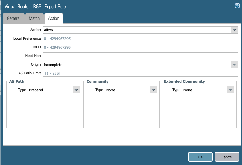Open the Extended Community Type dropdown
Screen dimensions: 242x165
[231, 90]
